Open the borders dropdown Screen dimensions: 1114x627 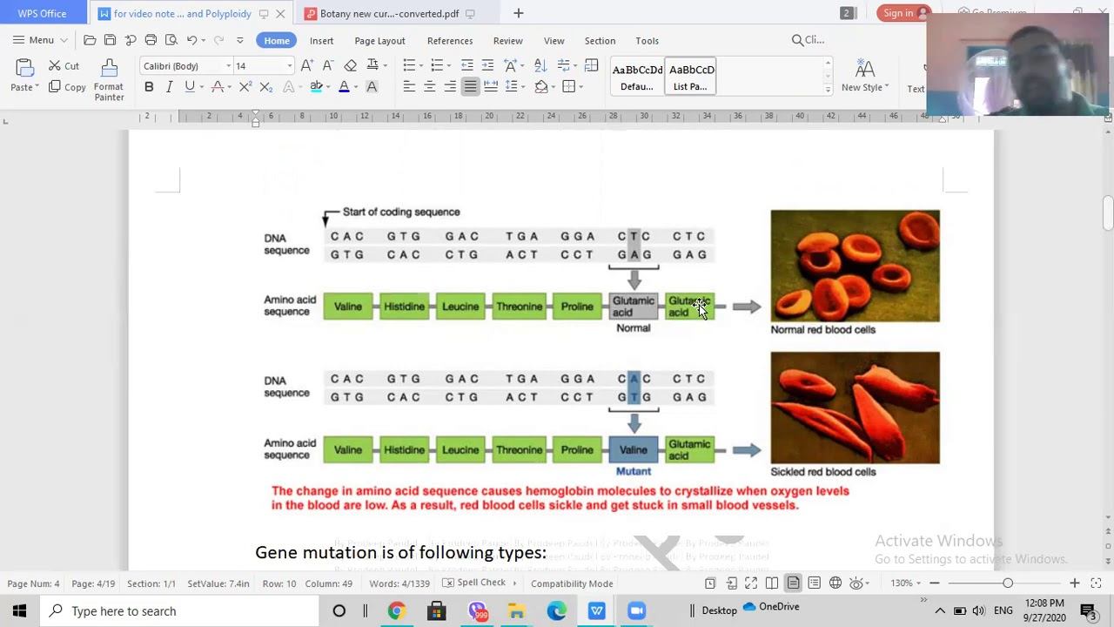[x=581, y=86]
